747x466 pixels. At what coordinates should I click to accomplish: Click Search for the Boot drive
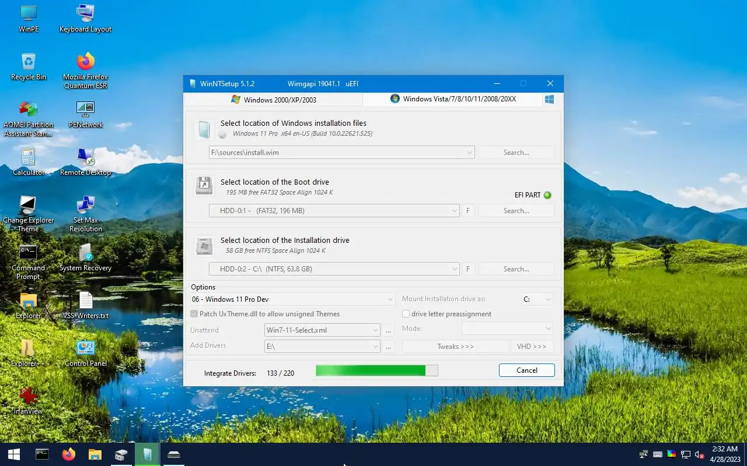tap(516, 211)
